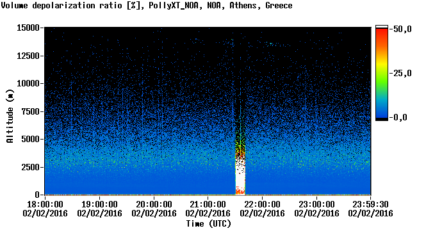Click the white data gap column in the plot

tap(240, 177)
